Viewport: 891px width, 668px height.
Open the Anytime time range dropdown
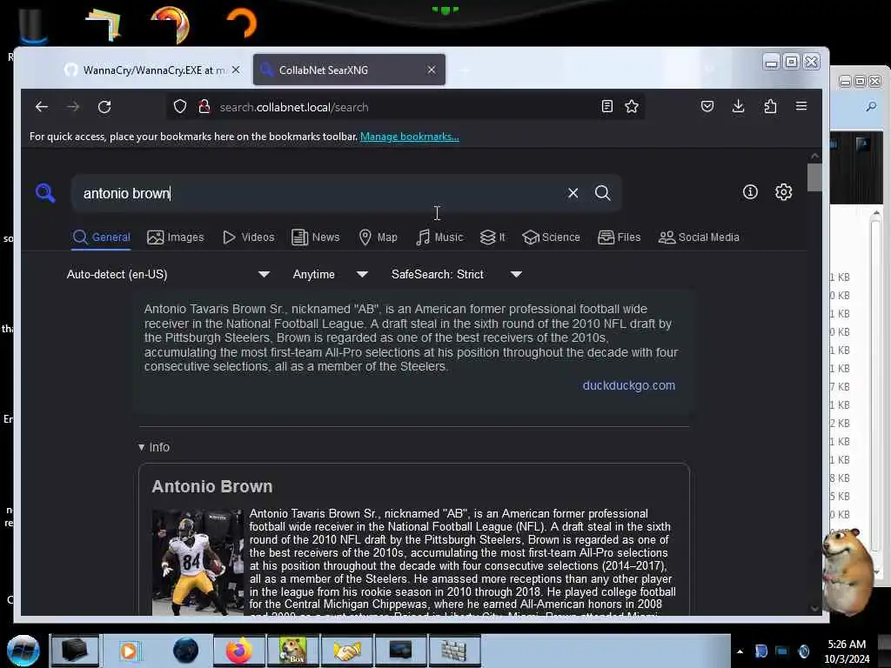330,274
